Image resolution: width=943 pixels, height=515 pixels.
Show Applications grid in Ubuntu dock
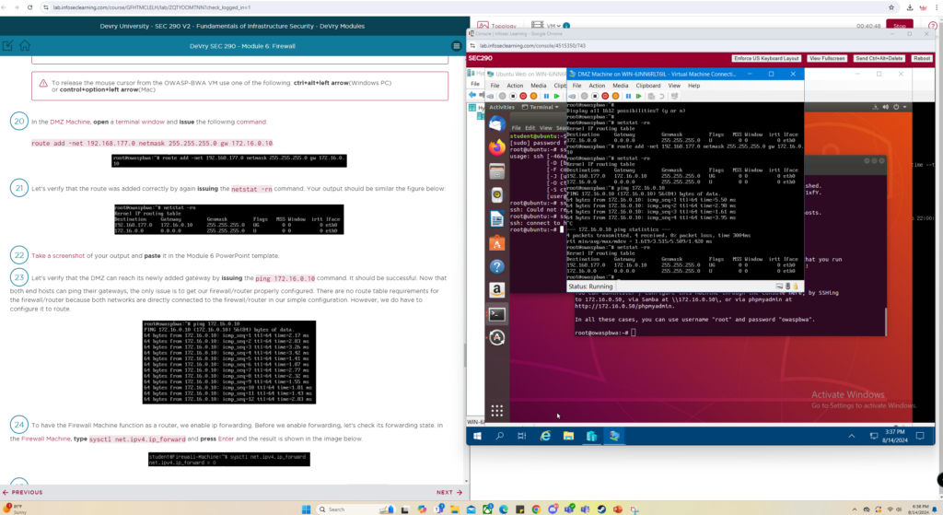coord(496,410)
